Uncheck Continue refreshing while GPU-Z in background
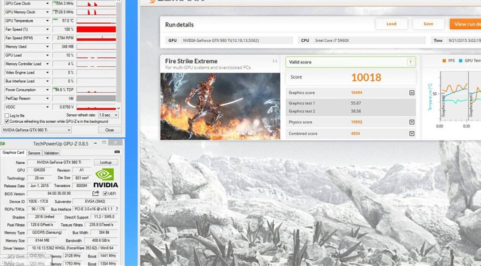The width and height of the screenshot is (481, 266). (x=7, y=121)
